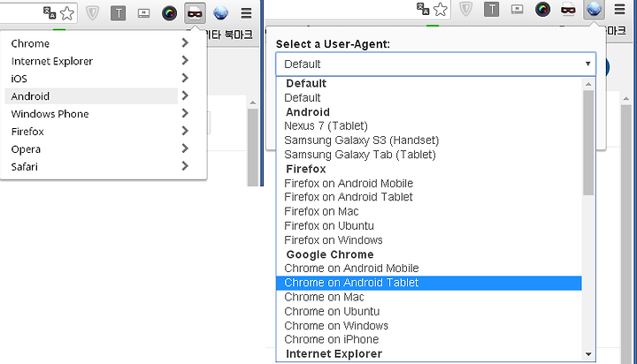Click the gray T extension icon in left browser
This screenshot has height=364, width=637.
click(x=119, y=13)
